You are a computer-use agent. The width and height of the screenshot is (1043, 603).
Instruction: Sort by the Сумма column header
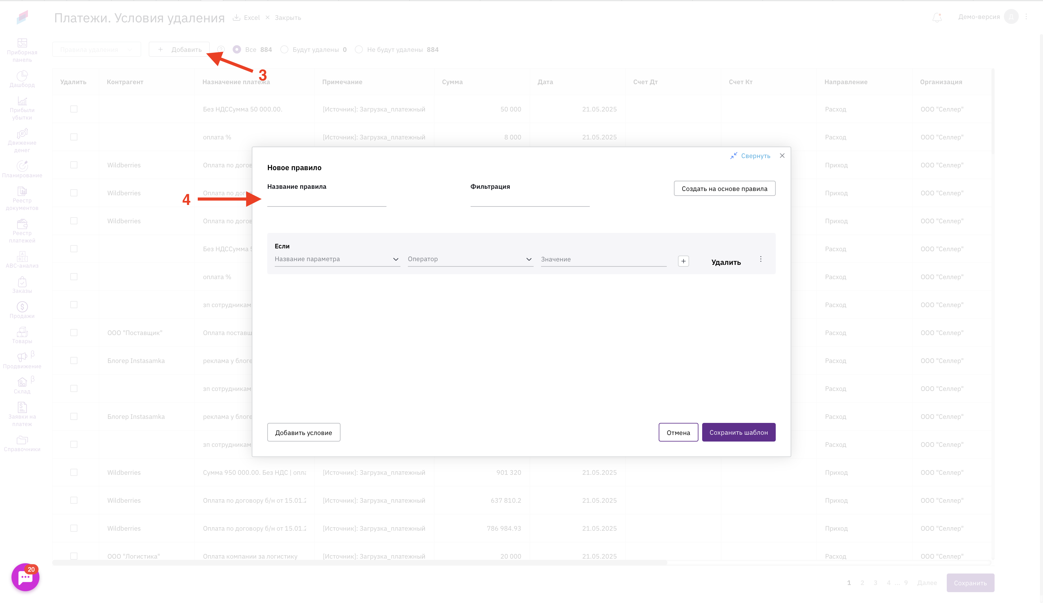[452, 82]
